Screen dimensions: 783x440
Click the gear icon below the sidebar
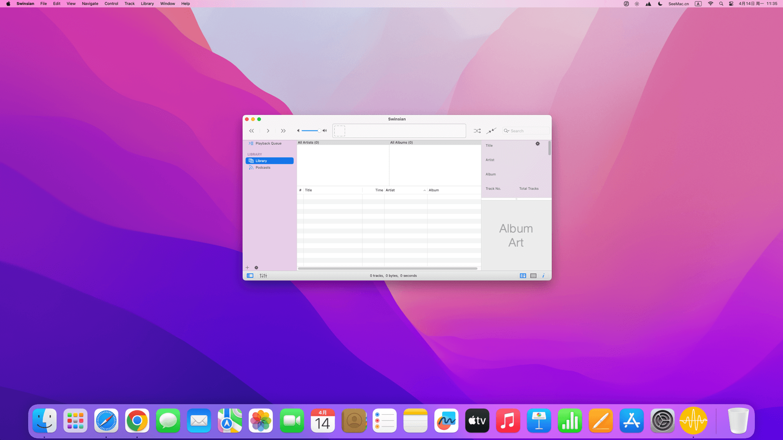[x=257, y=268]
